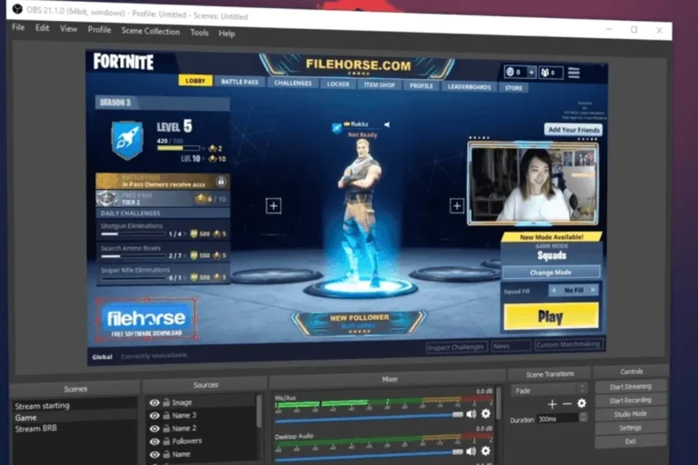Toggle lock icon of Name 3 source
The image size is (698, 465).
[x=166, y=415]
